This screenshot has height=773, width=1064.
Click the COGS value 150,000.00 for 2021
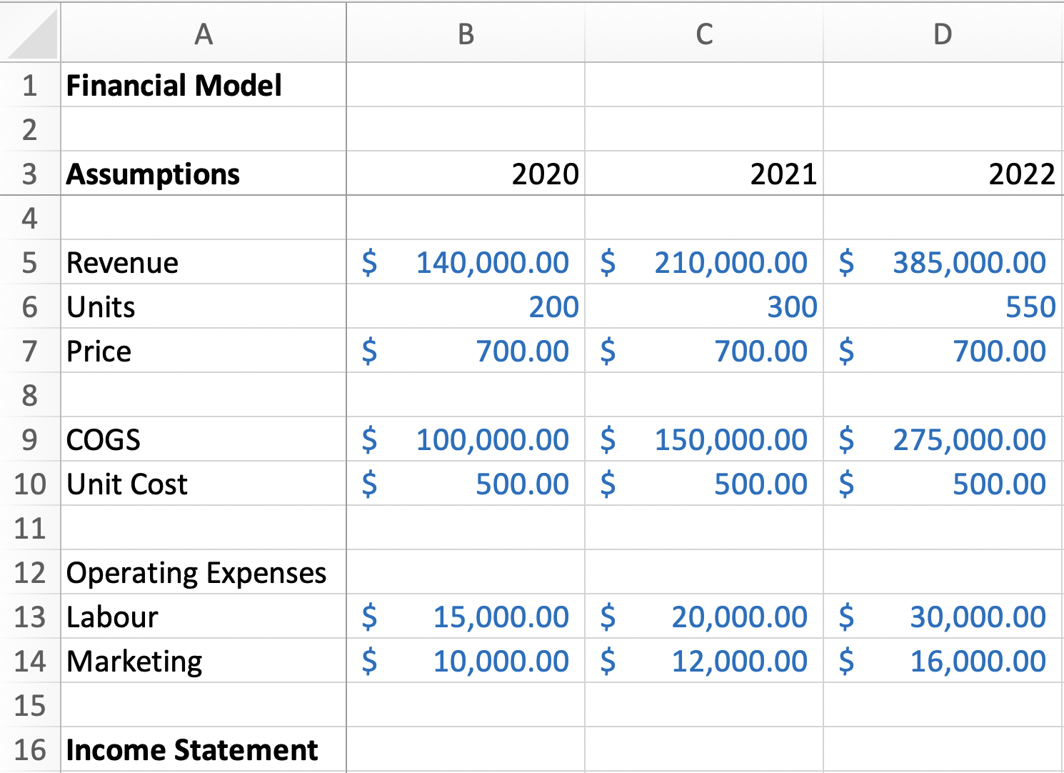704,439
